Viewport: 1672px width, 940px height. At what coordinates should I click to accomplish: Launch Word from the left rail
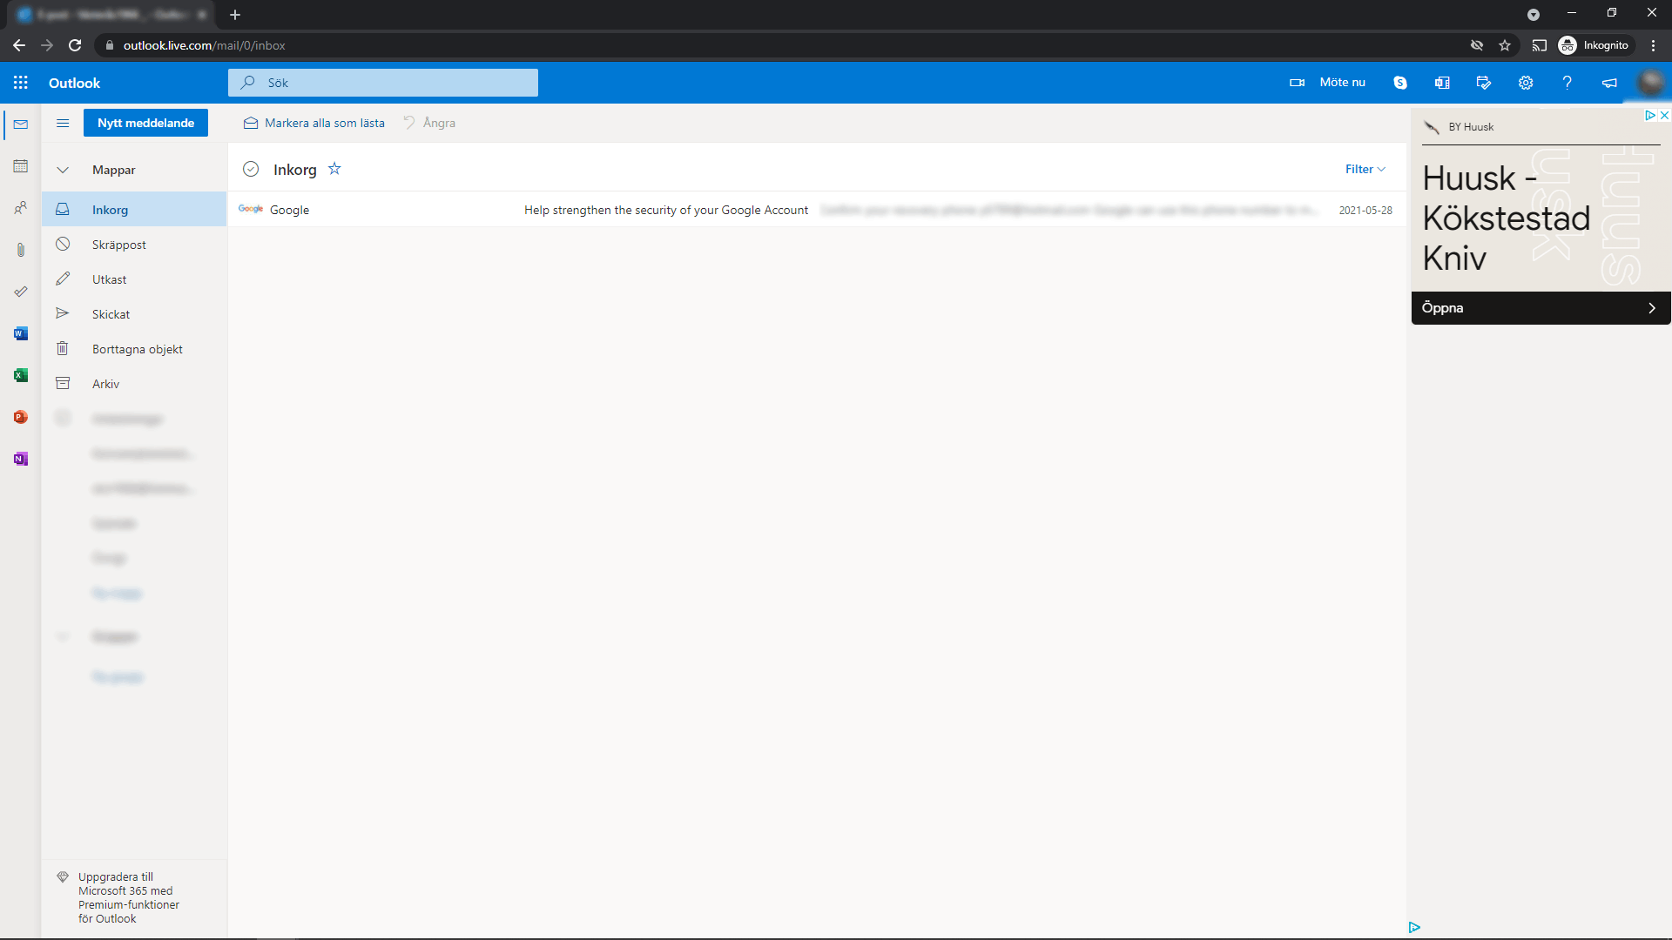click(21, 333)
